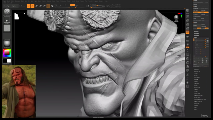The width and height of the screenshot is (213, 120).
Task: Click the LightBox button
Action: pos(14,6)
